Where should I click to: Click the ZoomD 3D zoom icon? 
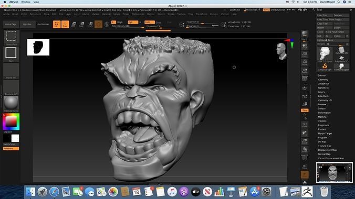click(x=305, y=141)
